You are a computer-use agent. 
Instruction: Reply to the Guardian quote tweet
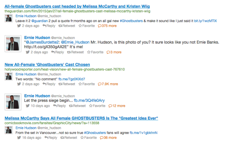tap(49, 26)
